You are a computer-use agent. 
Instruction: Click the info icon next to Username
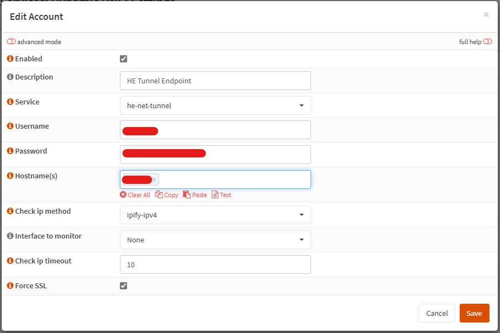[10, 126]
